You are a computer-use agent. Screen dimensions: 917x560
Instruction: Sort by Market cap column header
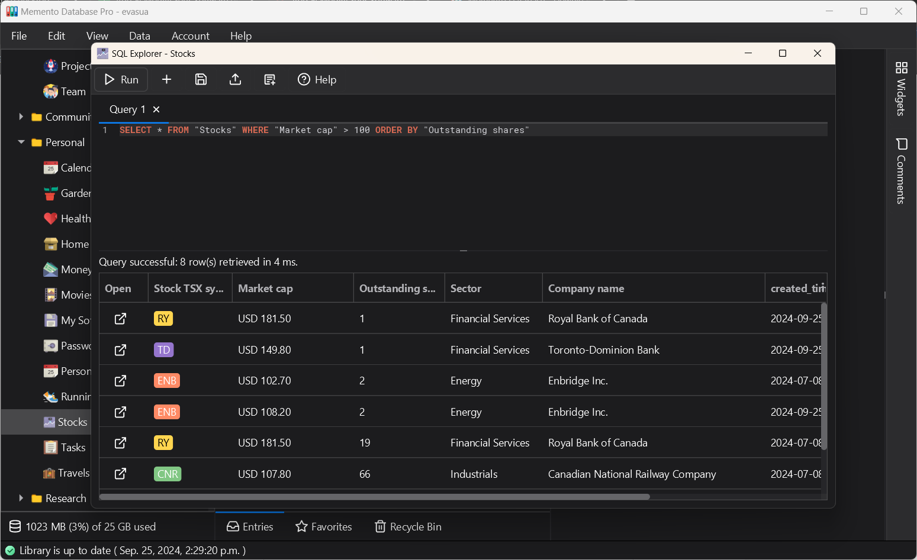click(265, 289)
